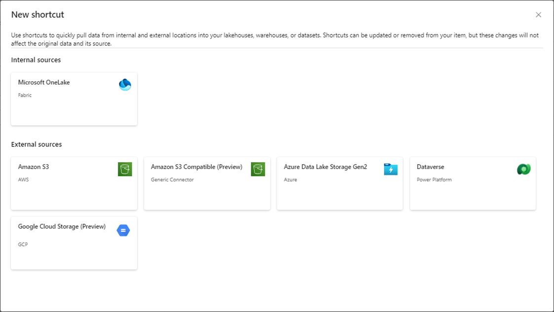Click the Microsoft OneLake cloud icon

[x=125, y=85]
